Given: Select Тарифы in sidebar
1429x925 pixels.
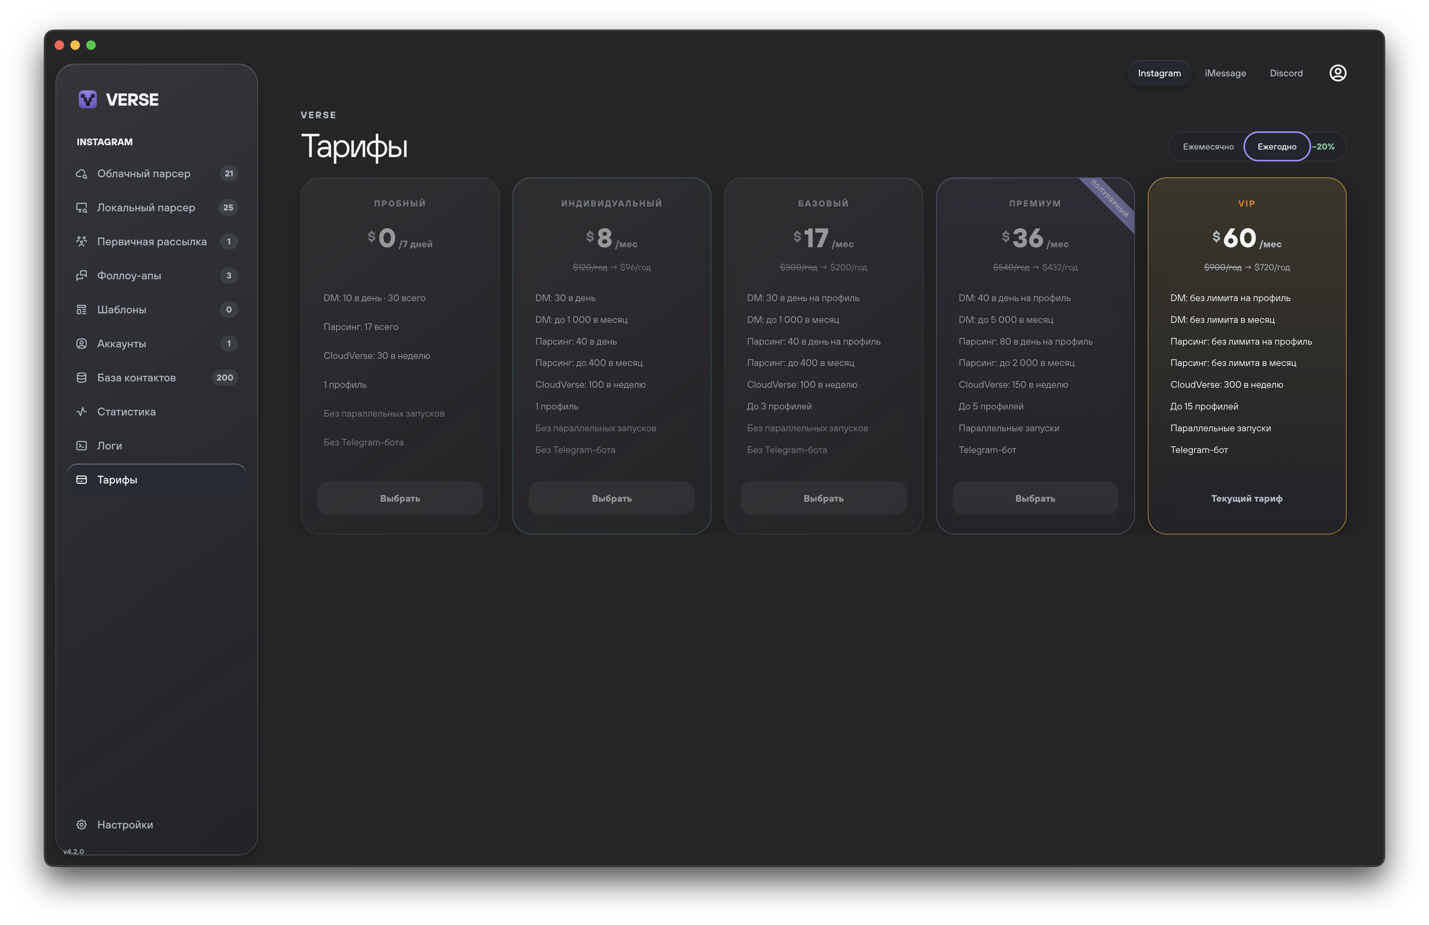Looking at the screenshot, I should click(157, 480).
